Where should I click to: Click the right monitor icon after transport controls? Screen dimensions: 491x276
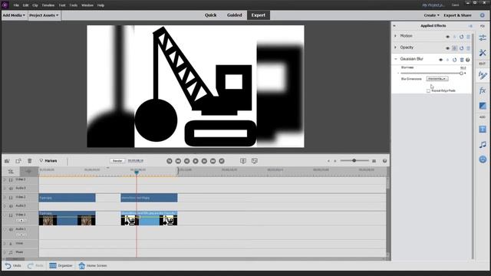(254, 161)
